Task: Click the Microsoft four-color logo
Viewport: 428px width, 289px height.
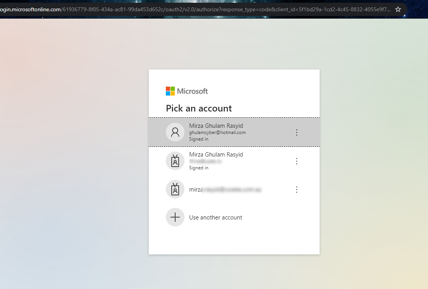Action: [170, 91]
